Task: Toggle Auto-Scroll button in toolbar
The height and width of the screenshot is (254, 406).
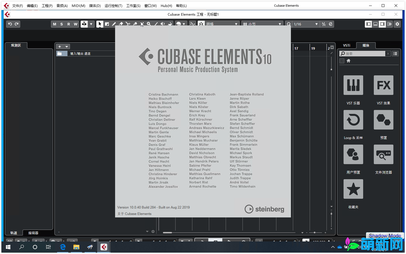Action: tap(84, 24)
